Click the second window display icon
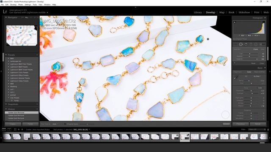 [x=9, y=130]
